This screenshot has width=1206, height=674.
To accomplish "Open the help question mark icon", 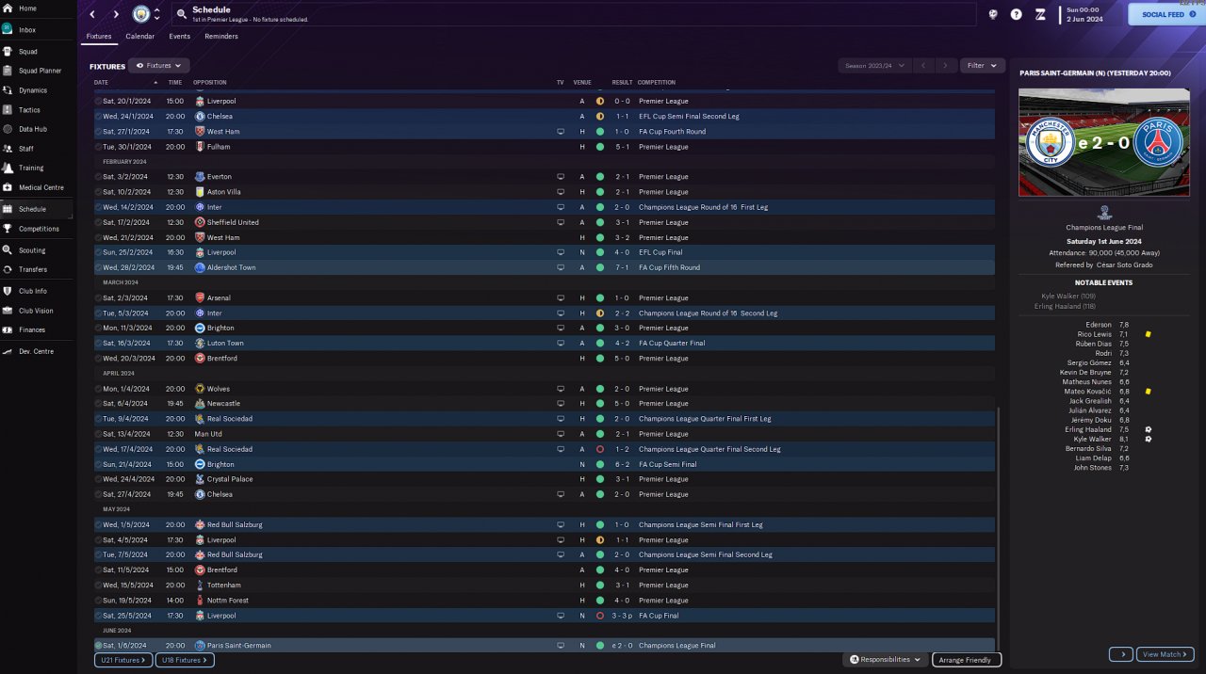I will coord(1017,14).
